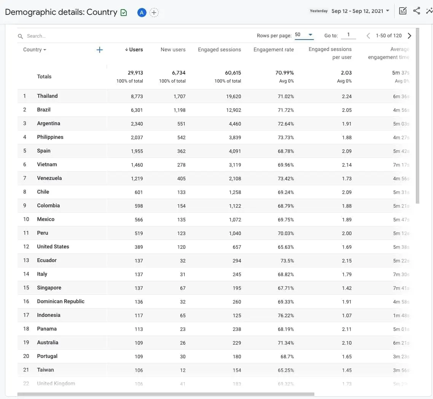Click Ecuador in the country list
This screenshot has height=399, width=433.
47,261
